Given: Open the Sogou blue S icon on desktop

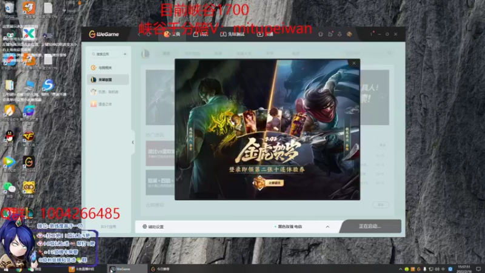Looking at the screenshot, I should click(x=48, y=85).
